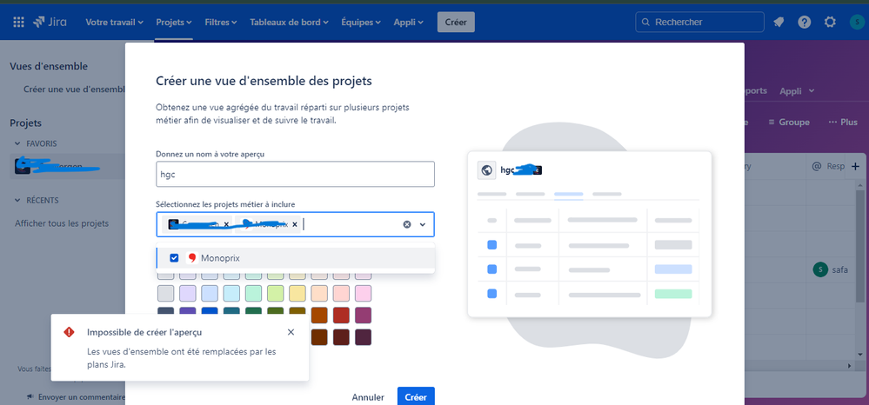This screenshot has width=869, height=405.
Task: Click the plus icon to add a column
Action: (855, 166)
